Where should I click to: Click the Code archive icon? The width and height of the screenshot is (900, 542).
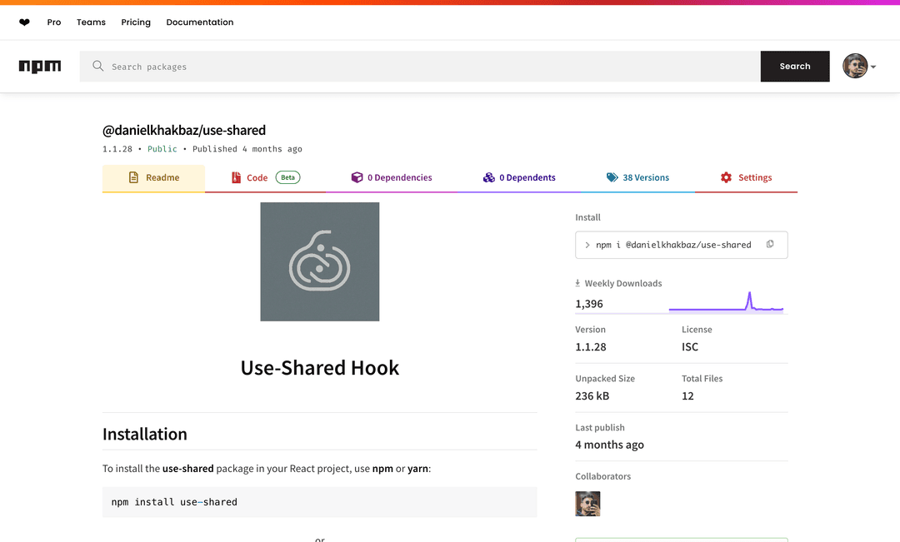[236, 177]
